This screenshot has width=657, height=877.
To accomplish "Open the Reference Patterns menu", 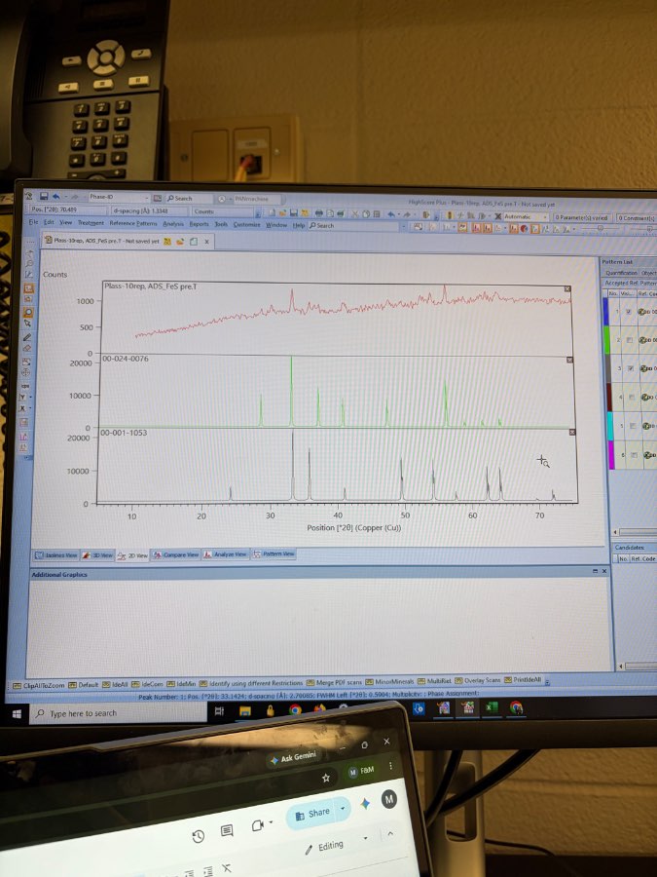I will [x=133, y=223].
